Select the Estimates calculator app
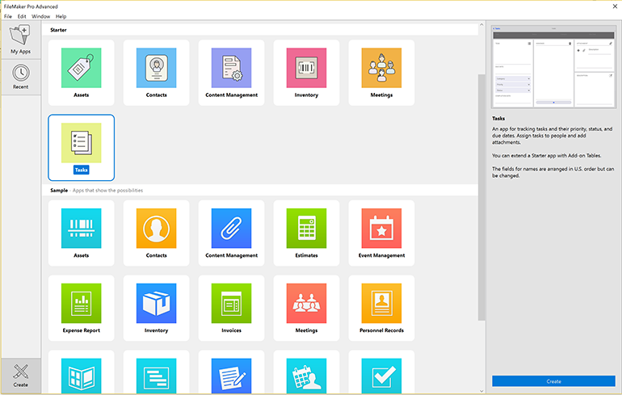 (306, 229)
